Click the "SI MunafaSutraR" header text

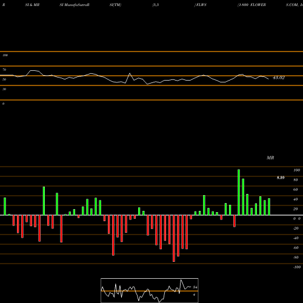pos(75,5)
